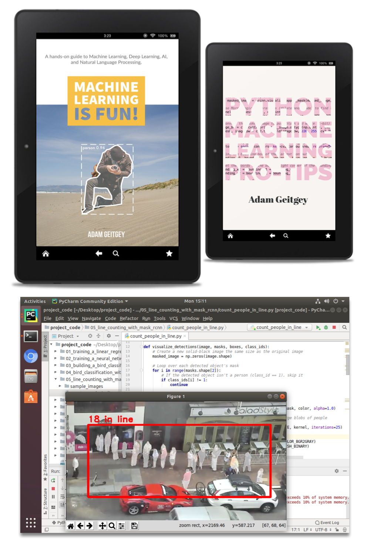The width and height of the screenshot is (367, 550).
Task: Toggle pause output in Run panel
Action: (53, 497)
